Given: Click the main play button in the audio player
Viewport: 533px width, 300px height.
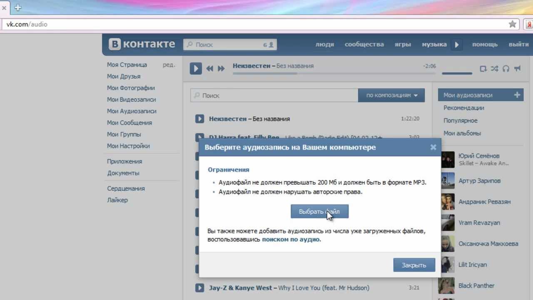Looking at the screenshot, I should tap(196, 68).
